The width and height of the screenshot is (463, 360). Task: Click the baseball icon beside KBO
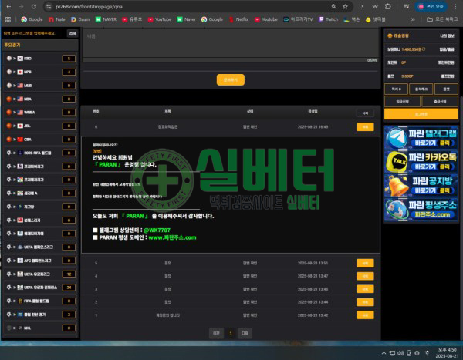coord(9,59)
